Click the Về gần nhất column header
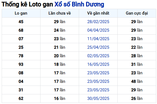 point(98,13)
